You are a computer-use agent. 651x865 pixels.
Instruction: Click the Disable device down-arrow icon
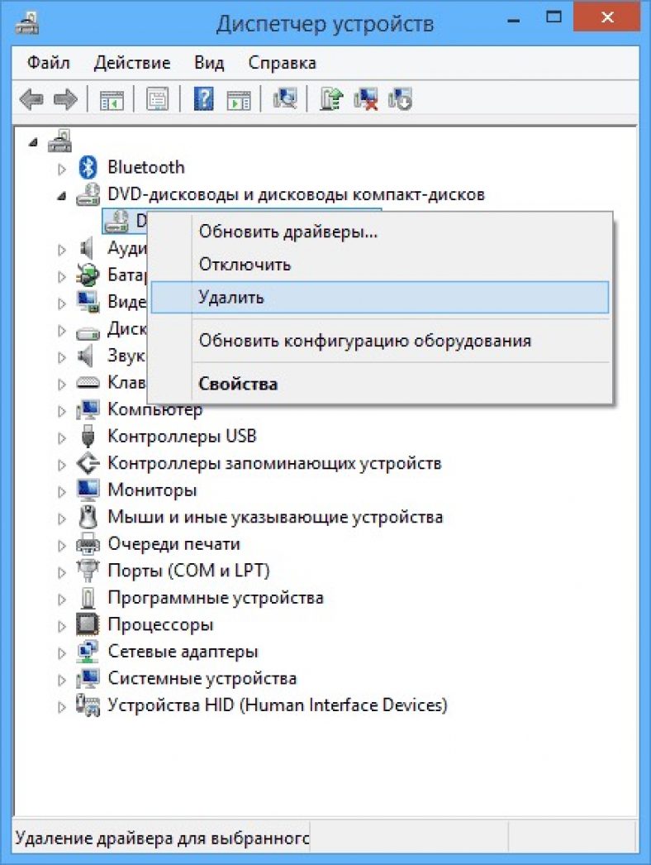pyautogui.click(x=400, y=99)
